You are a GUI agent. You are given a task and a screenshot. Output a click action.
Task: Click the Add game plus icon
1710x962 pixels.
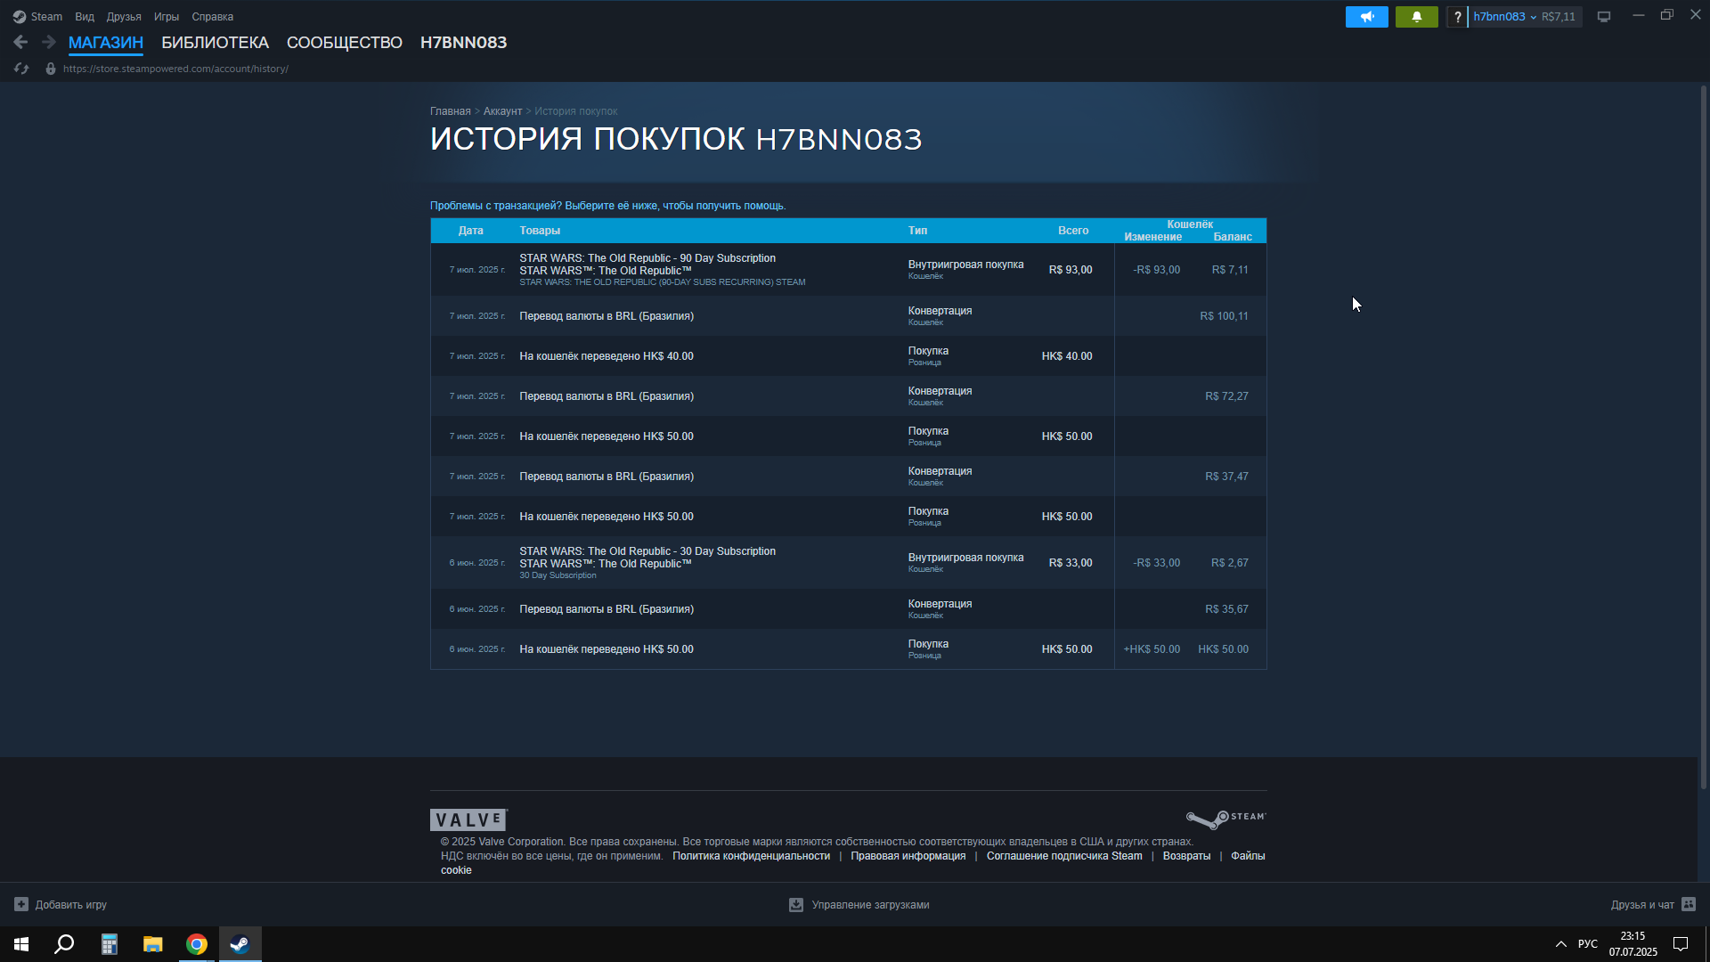pyautogui.click(x=21, y=904)
